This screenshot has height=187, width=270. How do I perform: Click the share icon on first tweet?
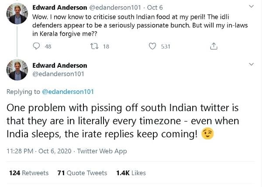214,46
